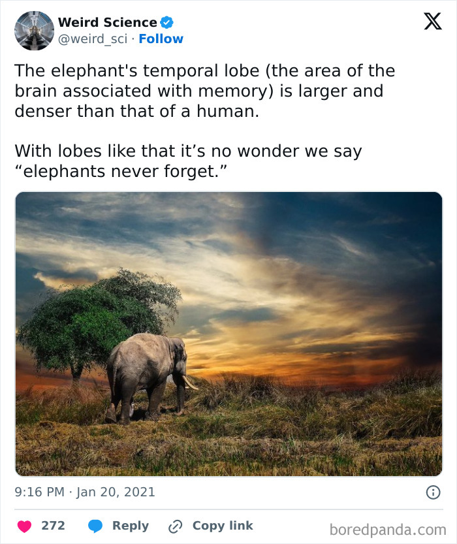Like the tweet with the heart icon

(x=23, y=526)
